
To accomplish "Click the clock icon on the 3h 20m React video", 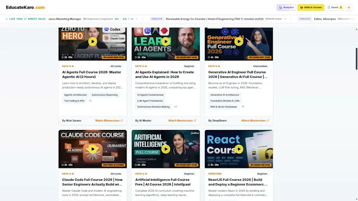I will click(x=209, y=165).
